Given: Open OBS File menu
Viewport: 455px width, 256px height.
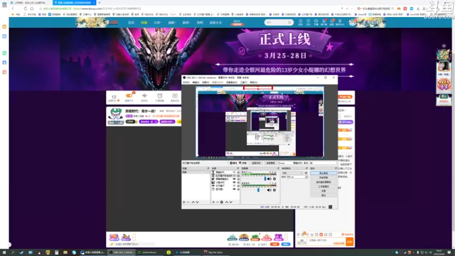Looking at the screenshot, I should click(186, 82).
